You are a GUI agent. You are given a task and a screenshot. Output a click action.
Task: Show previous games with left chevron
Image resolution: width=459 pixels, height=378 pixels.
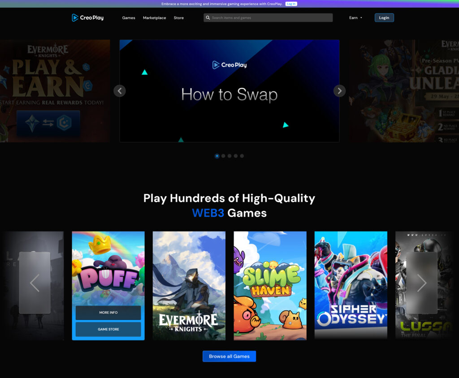point(35,283)
